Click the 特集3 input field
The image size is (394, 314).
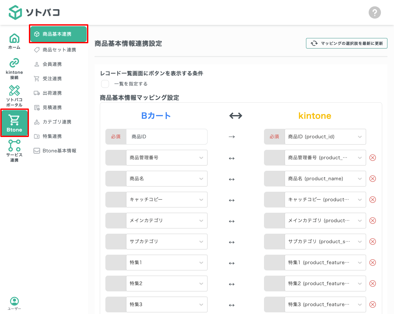coord(167,304)
